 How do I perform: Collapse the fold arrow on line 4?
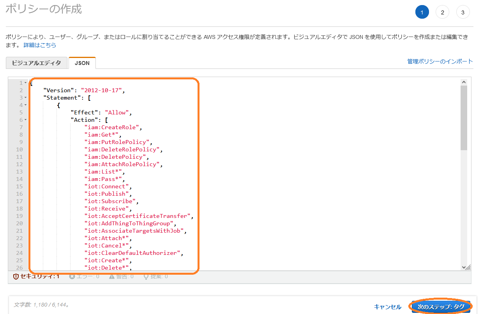coord(26,105)
